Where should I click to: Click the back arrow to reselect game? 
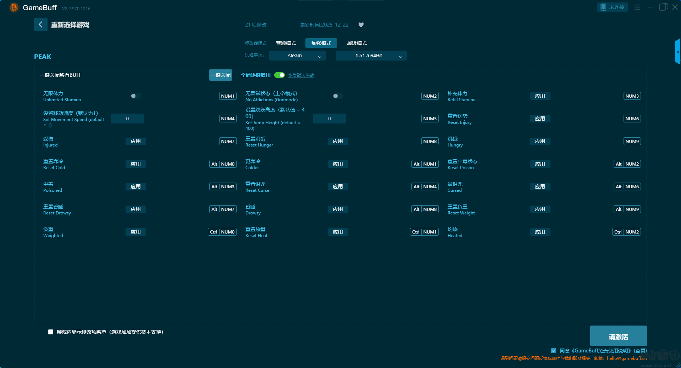pyautogui.click(x=40, y=24)
